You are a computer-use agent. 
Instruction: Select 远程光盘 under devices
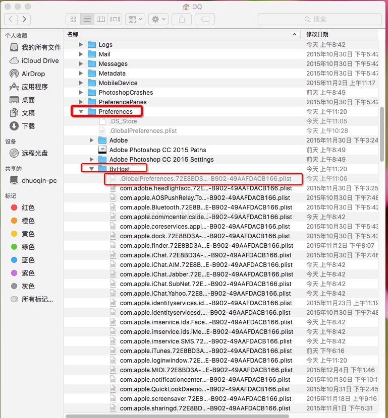coord(29,153)
